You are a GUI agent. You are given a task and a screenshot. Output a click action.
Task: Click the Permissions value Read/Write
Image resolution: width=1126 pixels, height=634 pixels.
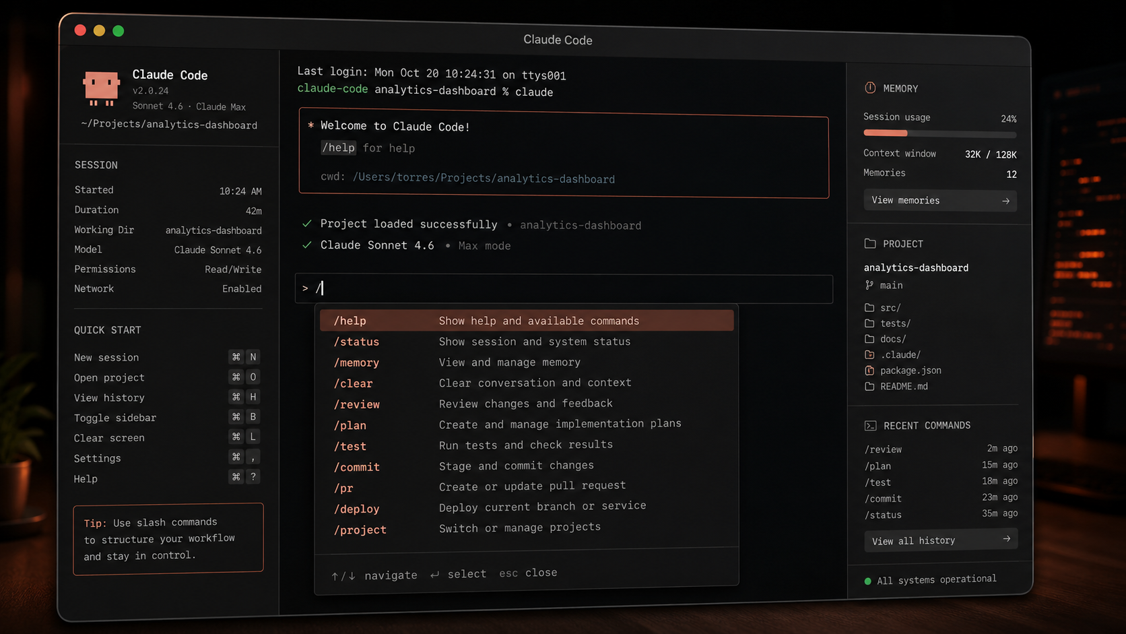click(233, 270)
